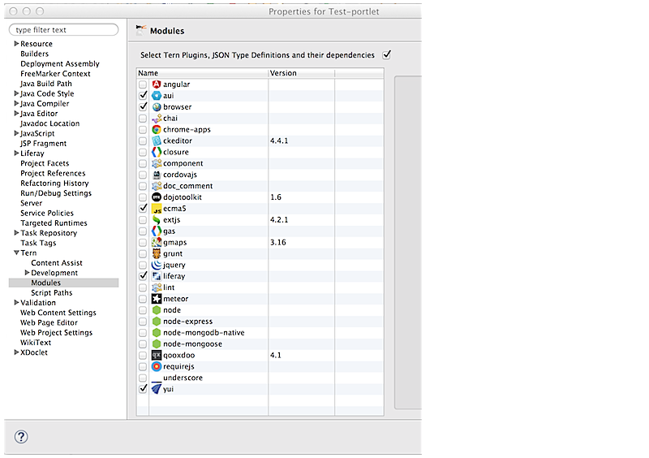Click the chai module icon
Screen dimensions: 649x458
pos(157,118)
